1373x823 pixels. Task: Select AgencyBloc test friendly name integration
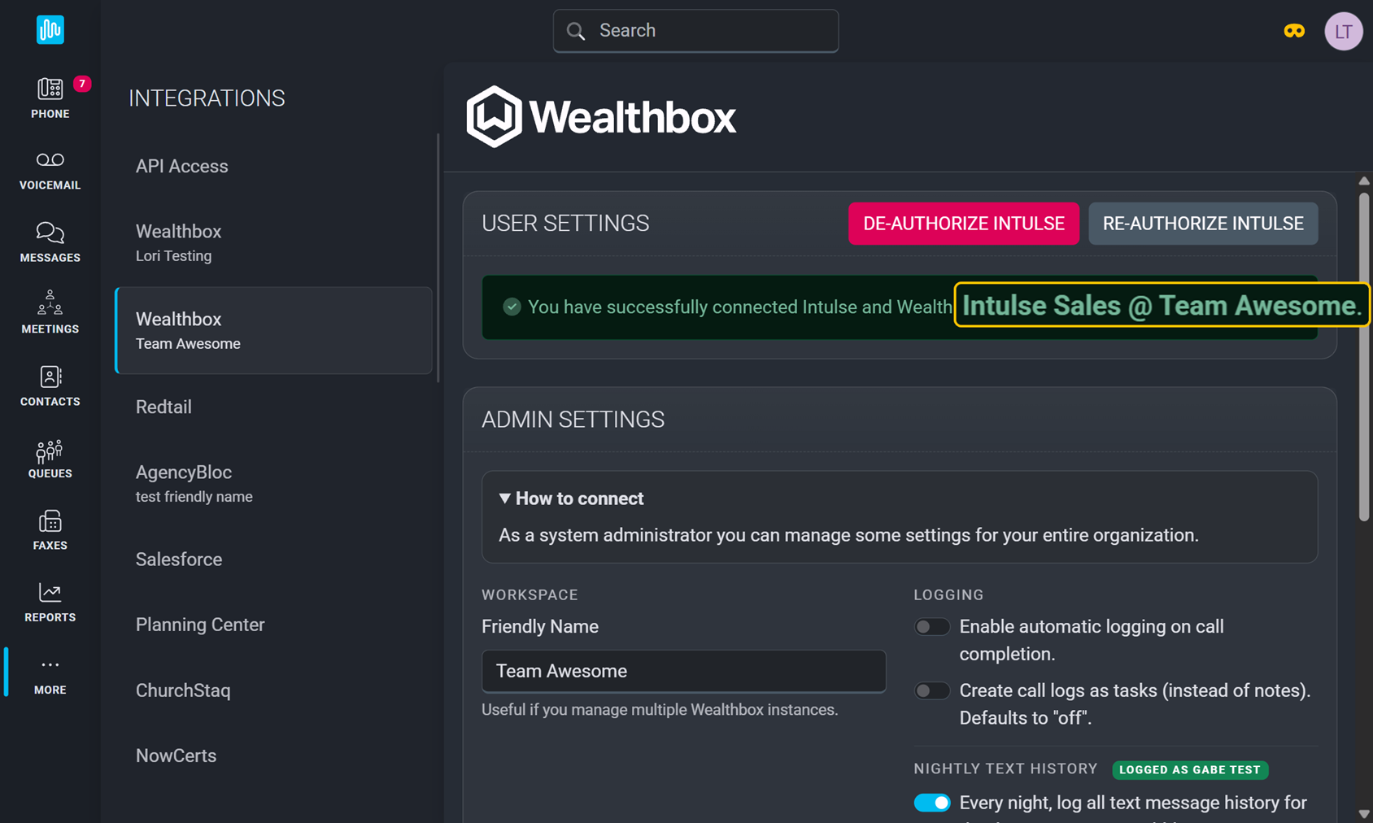273,483
